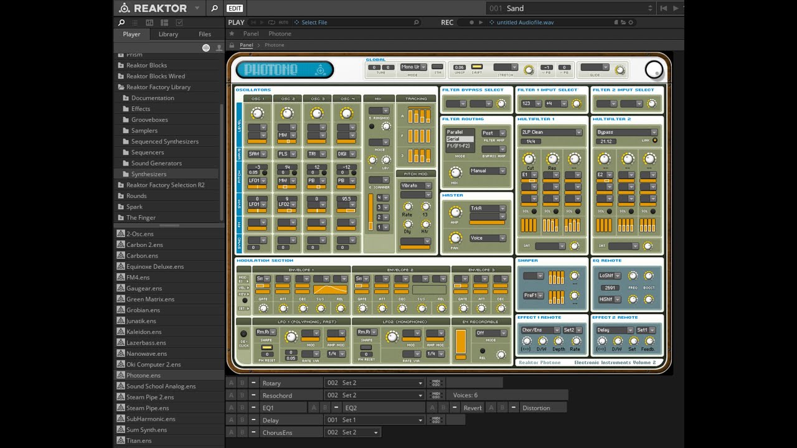The height and width of the screenshot is (448, 797).
Task: Switch to the Files tab
Action: coord(205,34)
